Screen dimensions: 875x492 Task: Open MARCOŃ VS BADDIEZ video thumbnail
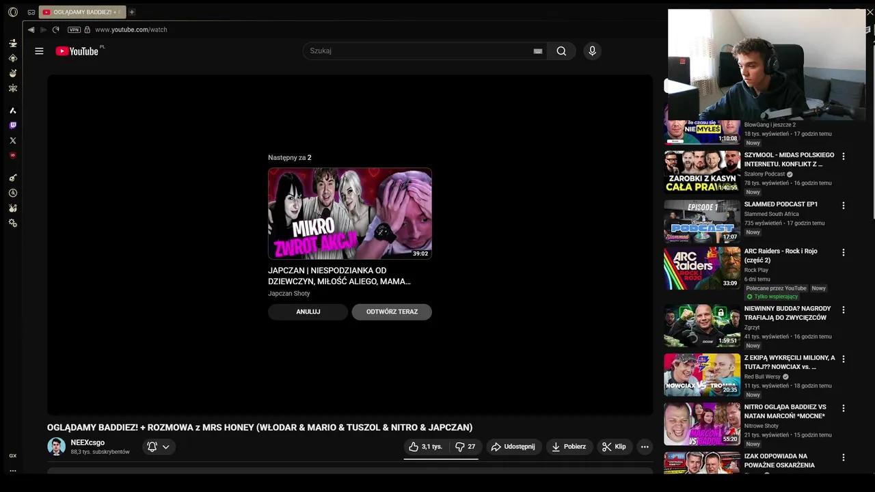tap(702, 424)
